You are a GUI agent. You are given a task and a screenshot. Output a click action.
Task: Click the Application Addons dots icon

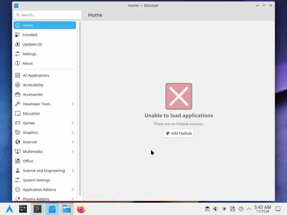point(18,190)
